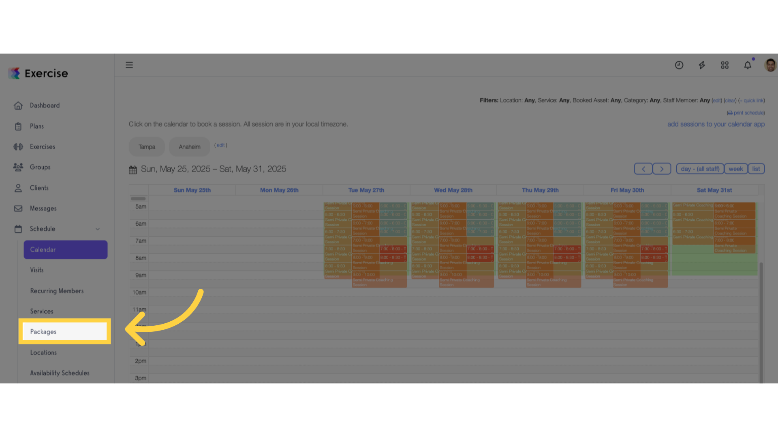Click the calendar date picker icon
The width and height of the screenshot is (778, 437).
tap(133, 170)
